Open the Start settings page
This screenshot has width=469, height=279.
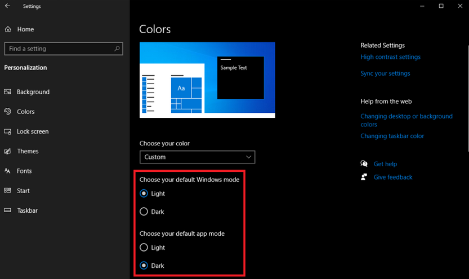click(23, 191)
